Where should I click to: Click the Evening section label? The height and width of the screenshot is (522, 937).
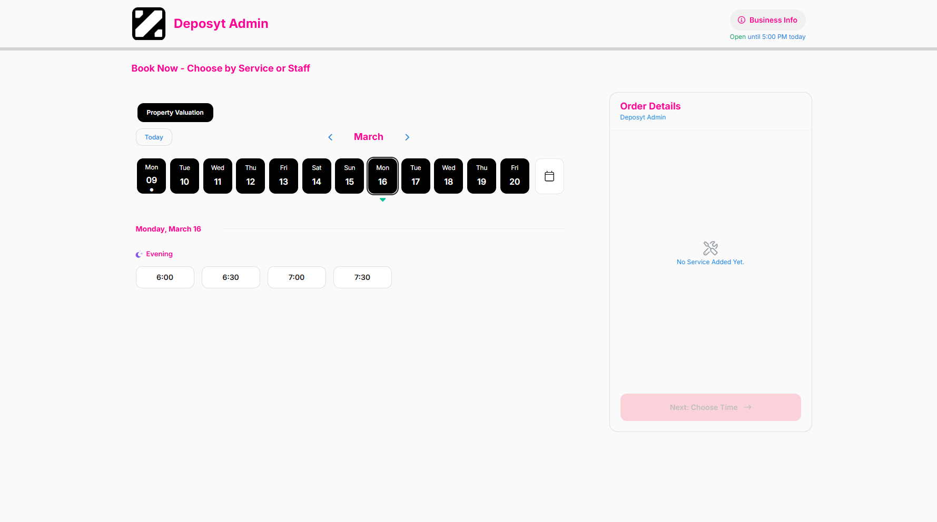(159, 254)
